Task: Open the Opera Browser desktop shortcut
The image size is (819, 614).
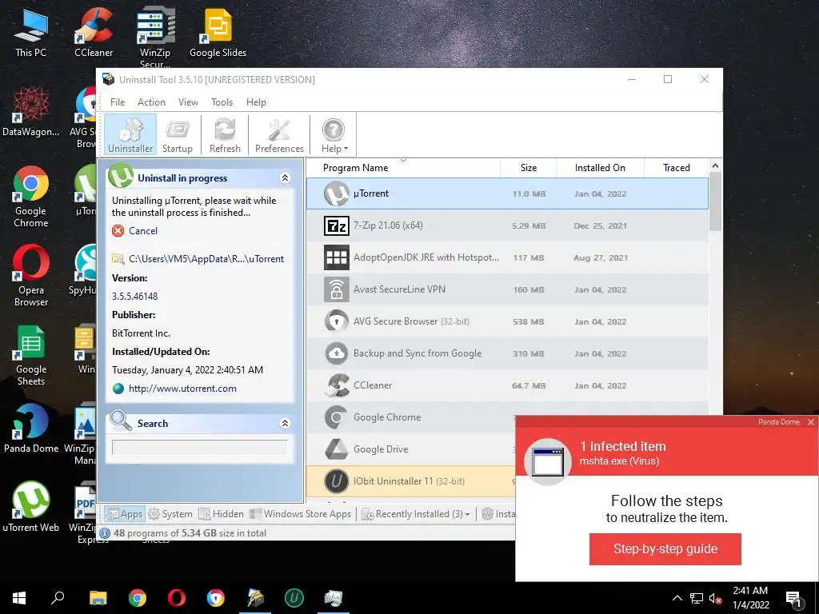Action: click(x=31, y=276)
